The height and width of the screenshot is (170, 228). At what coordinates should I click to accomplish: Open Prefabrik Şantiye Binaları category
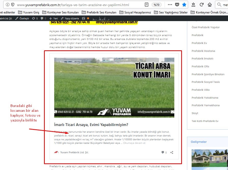pyautogui.click(x=208, y=74)
